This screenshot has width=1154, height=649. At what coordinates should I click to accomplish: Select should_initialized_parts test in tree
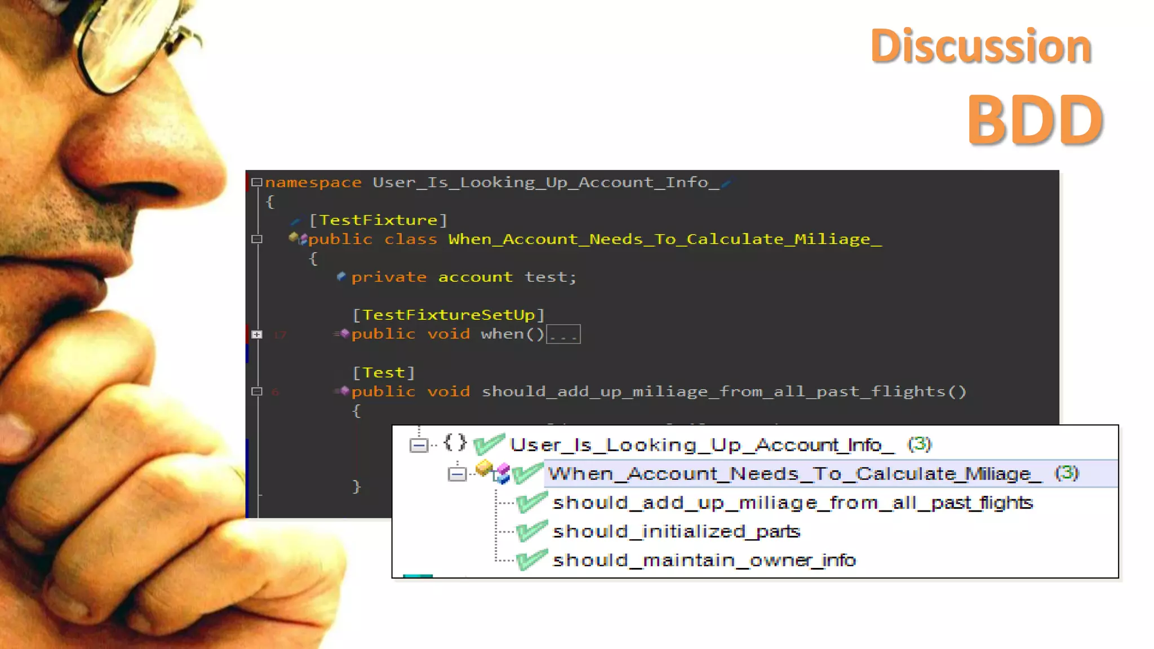coord(676,531)
